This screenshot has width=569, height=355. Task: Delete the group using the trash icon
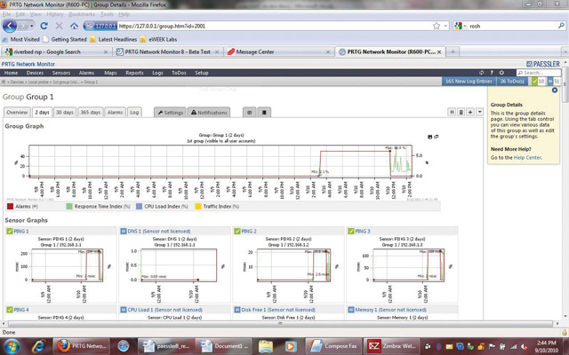[461, 112]
